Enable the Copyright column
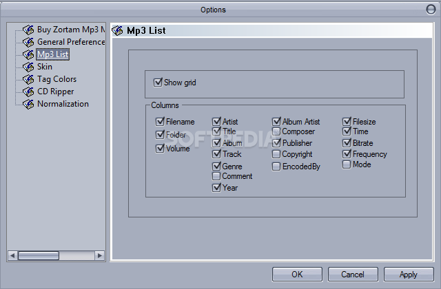This screenshot has height=289, width=441. click(x=276, y=154)
